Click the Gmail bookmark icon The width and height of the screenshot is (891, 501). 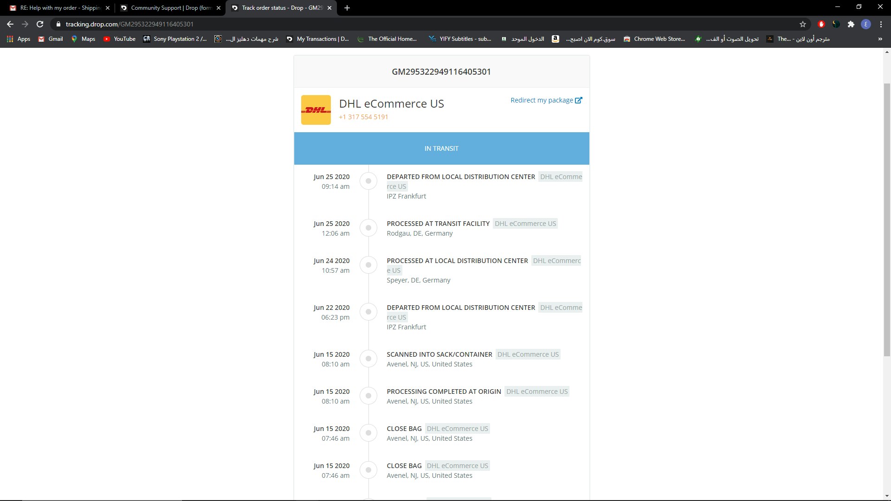41,39
